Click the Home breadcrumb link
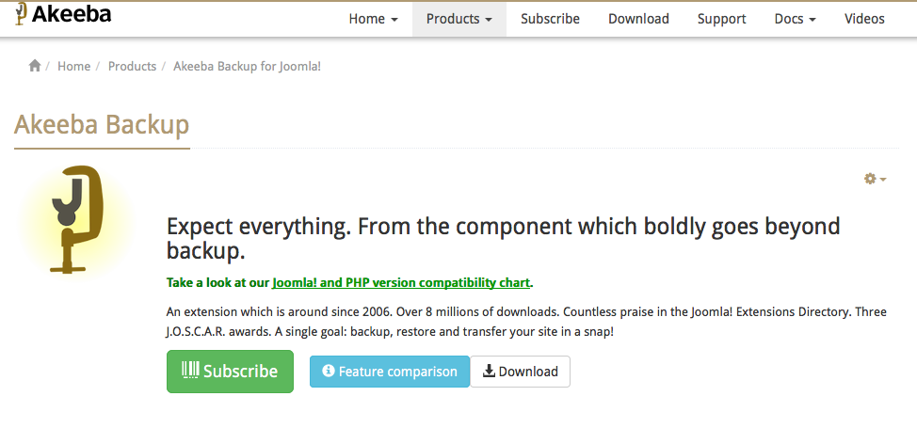This screenshot has height=428, width=917. coord(73,66)
